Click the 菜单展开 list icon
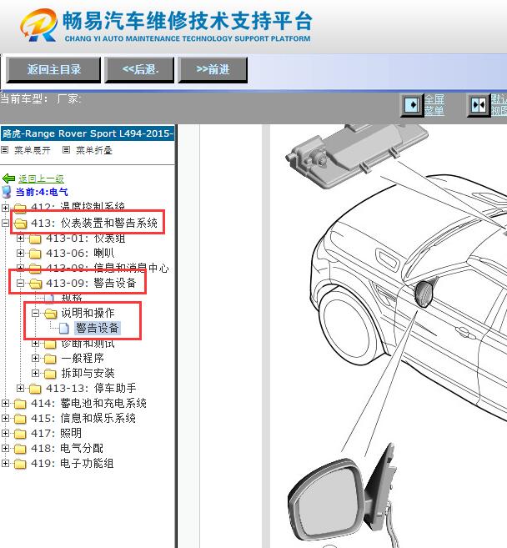Viewport: 507px width, 548px height. (x=4, y=150)
